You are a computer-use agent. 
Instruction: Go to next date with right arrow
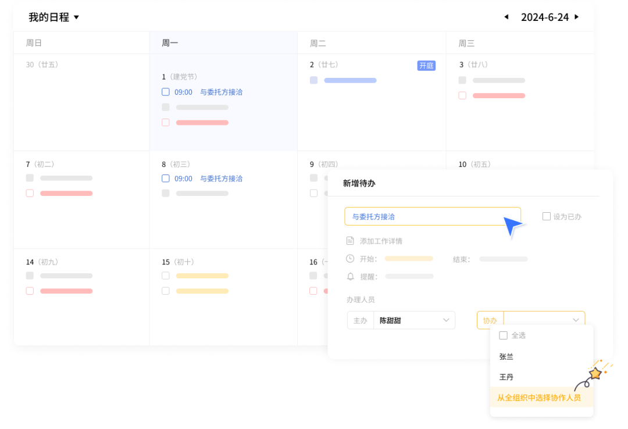(576, 17)
